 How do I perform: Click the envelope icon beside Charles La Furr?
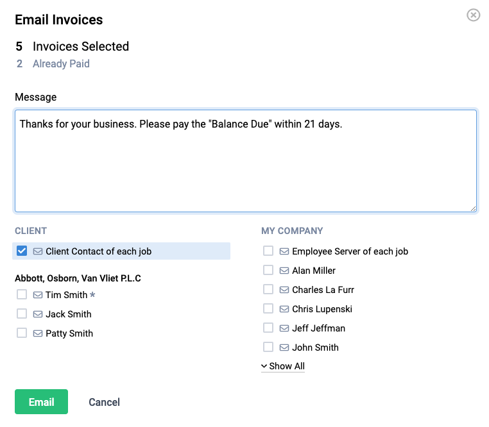(x=284, y=290)
